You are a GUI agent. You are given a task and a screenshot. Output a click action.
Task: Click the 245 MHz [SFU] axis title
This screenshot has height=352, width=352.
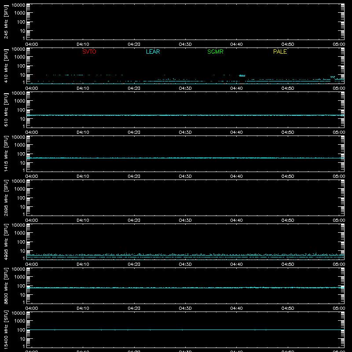tap(6, 22)
